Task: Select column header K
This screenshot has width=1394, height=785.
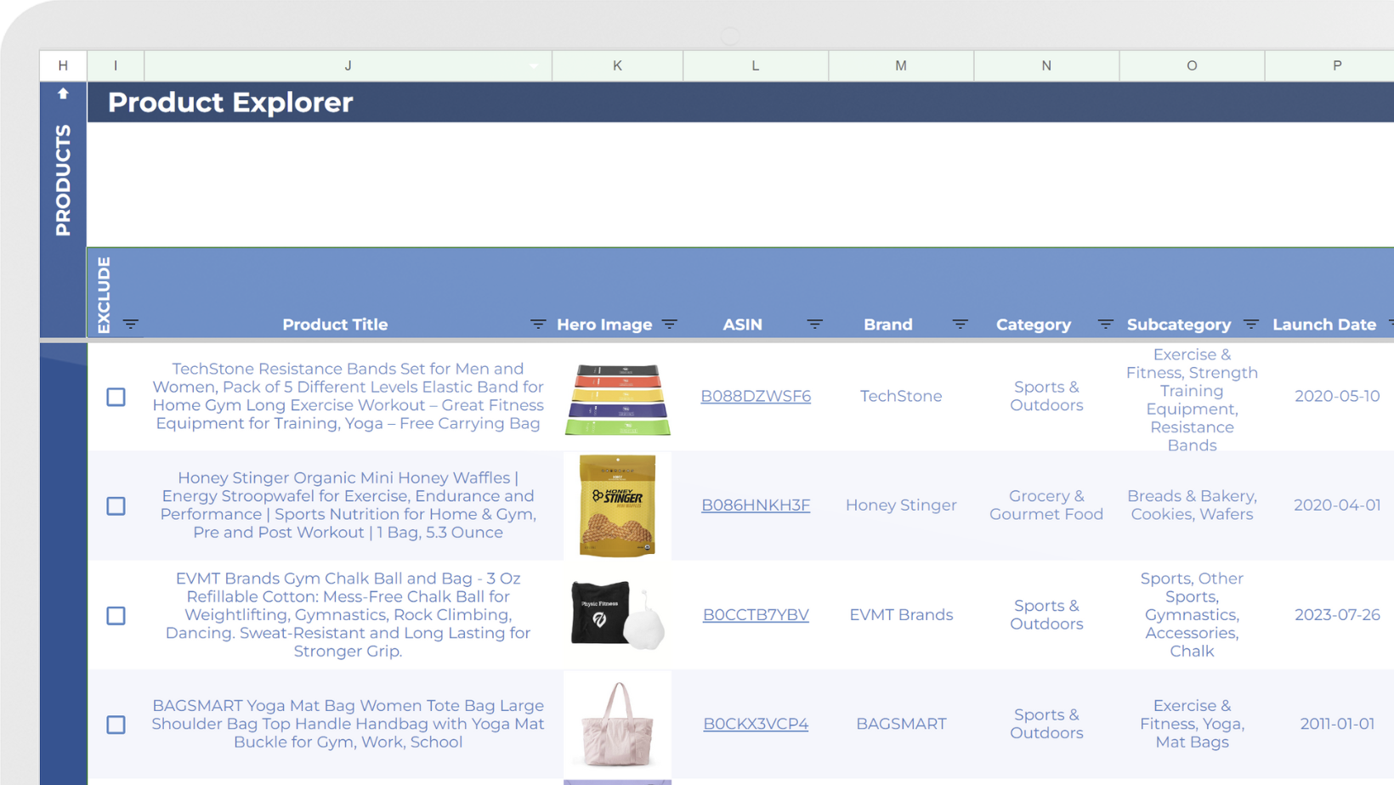Action: [617, 65]
